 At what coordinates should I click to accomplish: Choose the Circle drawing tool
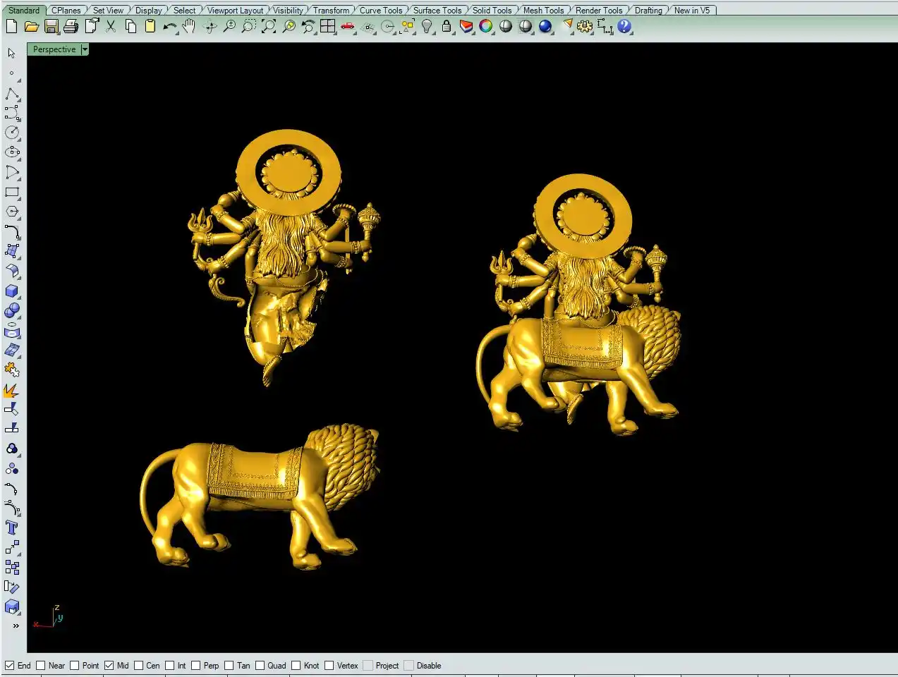(12, 133)
